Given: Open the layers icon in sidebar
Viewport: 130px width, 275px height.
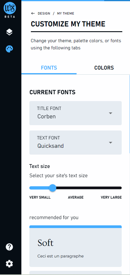Looking at the screenshot, I should [9, 32].
